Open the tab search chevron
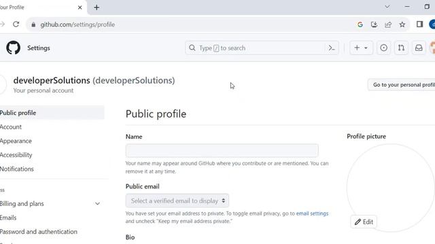 click(387, 7)
